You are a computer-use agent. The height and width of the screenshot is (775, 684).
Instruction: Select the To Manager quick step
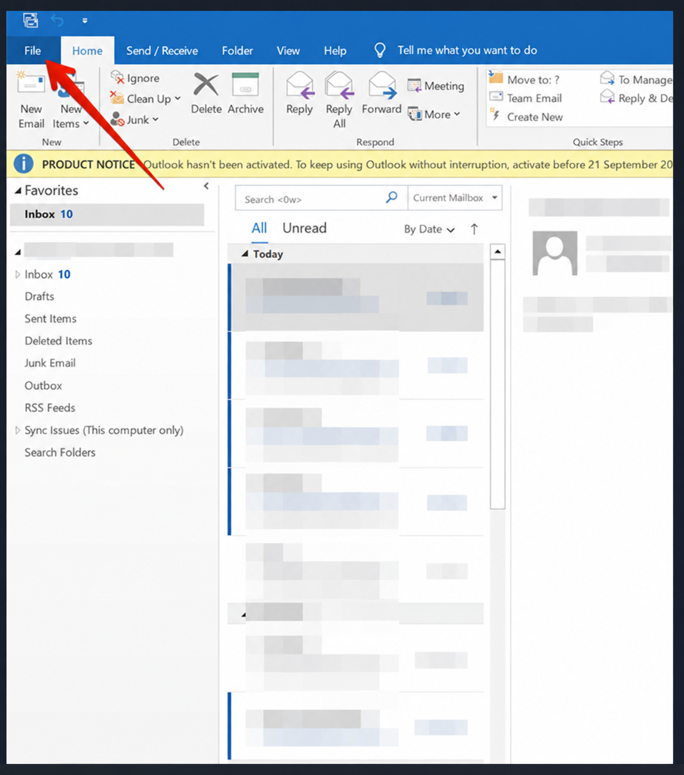[x=636, y=79]
